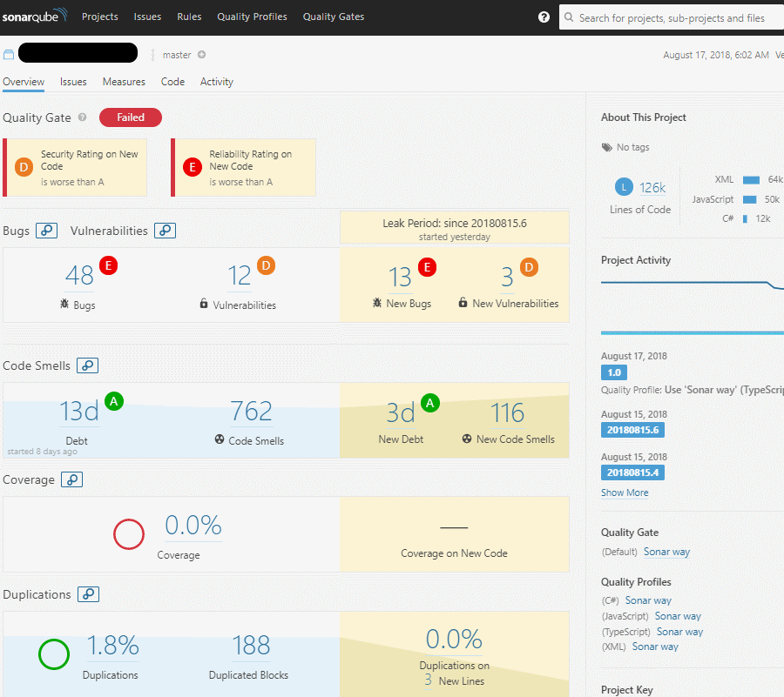Open the help question mark icon
The image size is (784, 697).
coord(544,17)
